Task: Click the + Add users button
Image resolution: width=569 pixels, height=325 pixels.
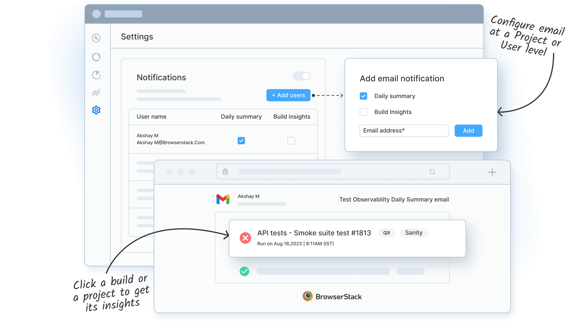Action: pyautogui.click(x=288, y=95)
